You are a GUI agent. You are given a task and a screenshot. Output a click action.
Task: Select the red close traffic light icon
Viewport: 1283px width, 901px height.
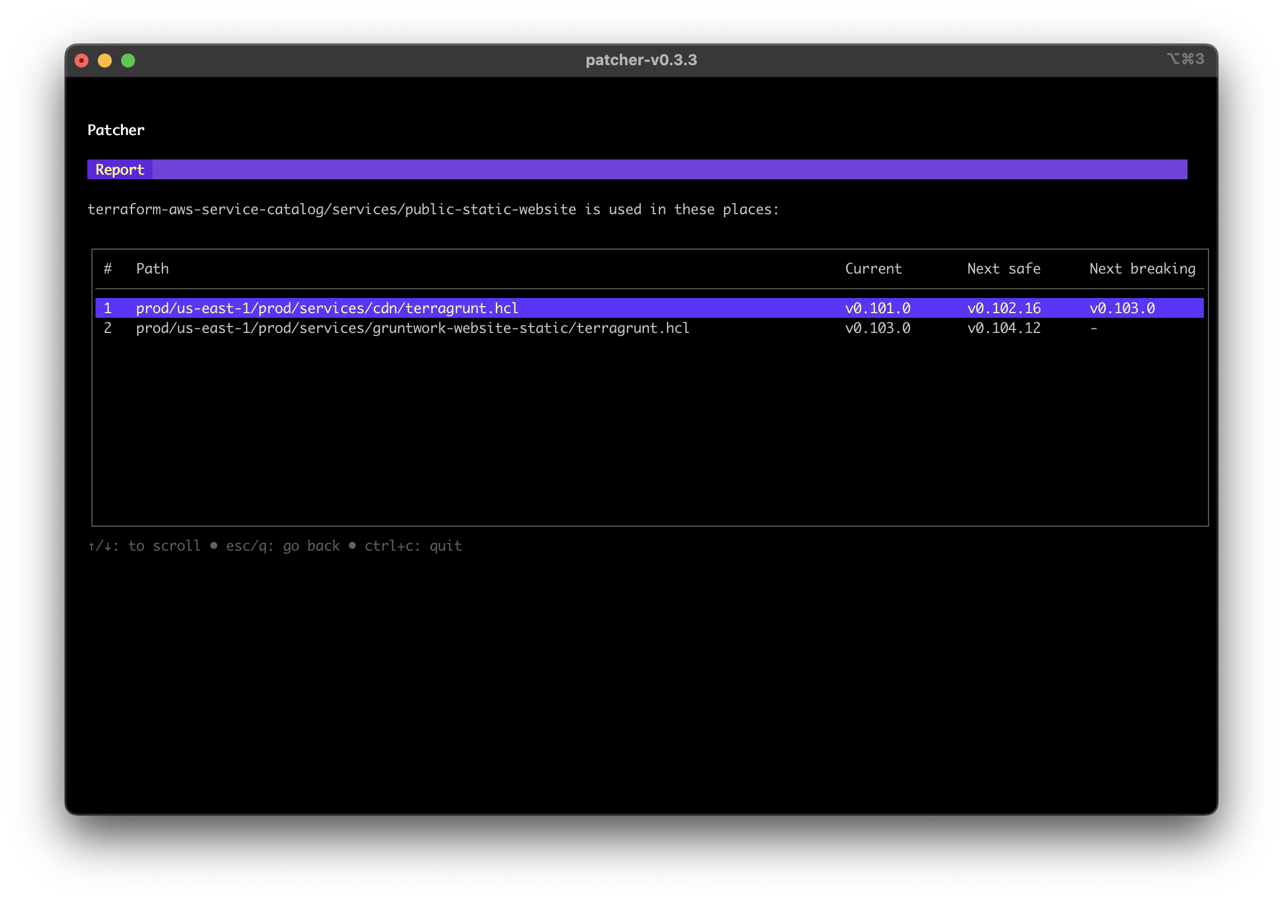coord(81,60)
